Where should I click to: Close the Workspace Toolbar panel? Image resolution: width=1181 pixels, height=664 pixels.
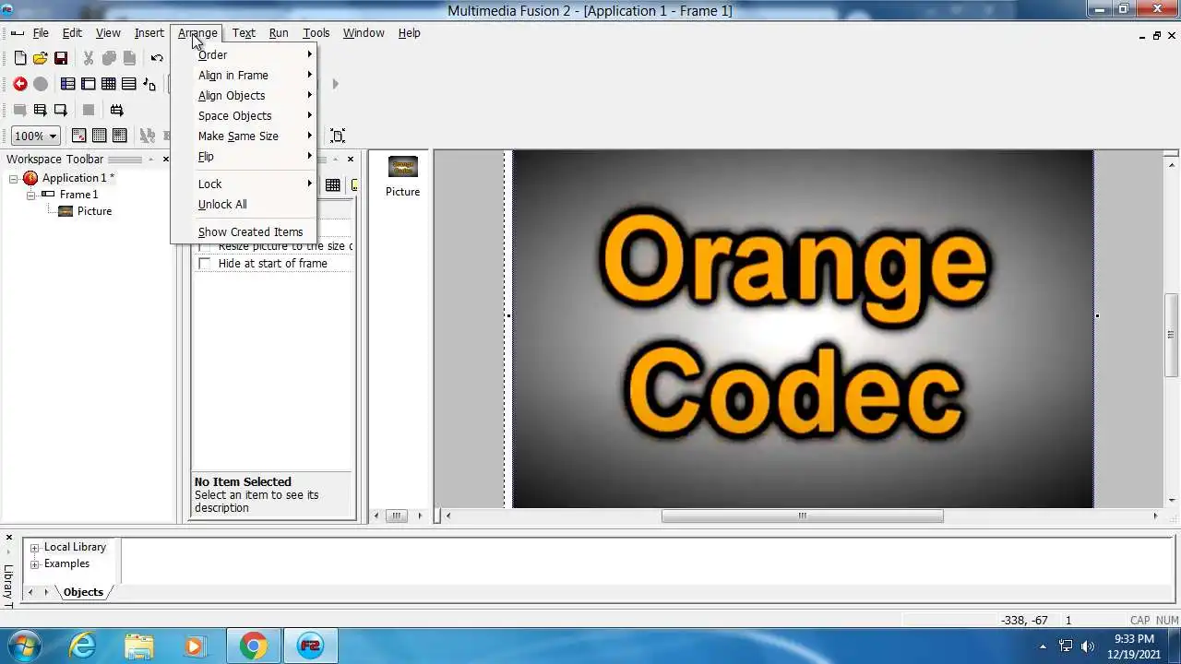tap(166, 160)
